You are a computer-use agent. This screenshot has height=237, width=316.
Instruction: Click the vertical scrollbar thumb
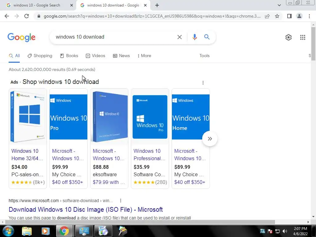313,44
